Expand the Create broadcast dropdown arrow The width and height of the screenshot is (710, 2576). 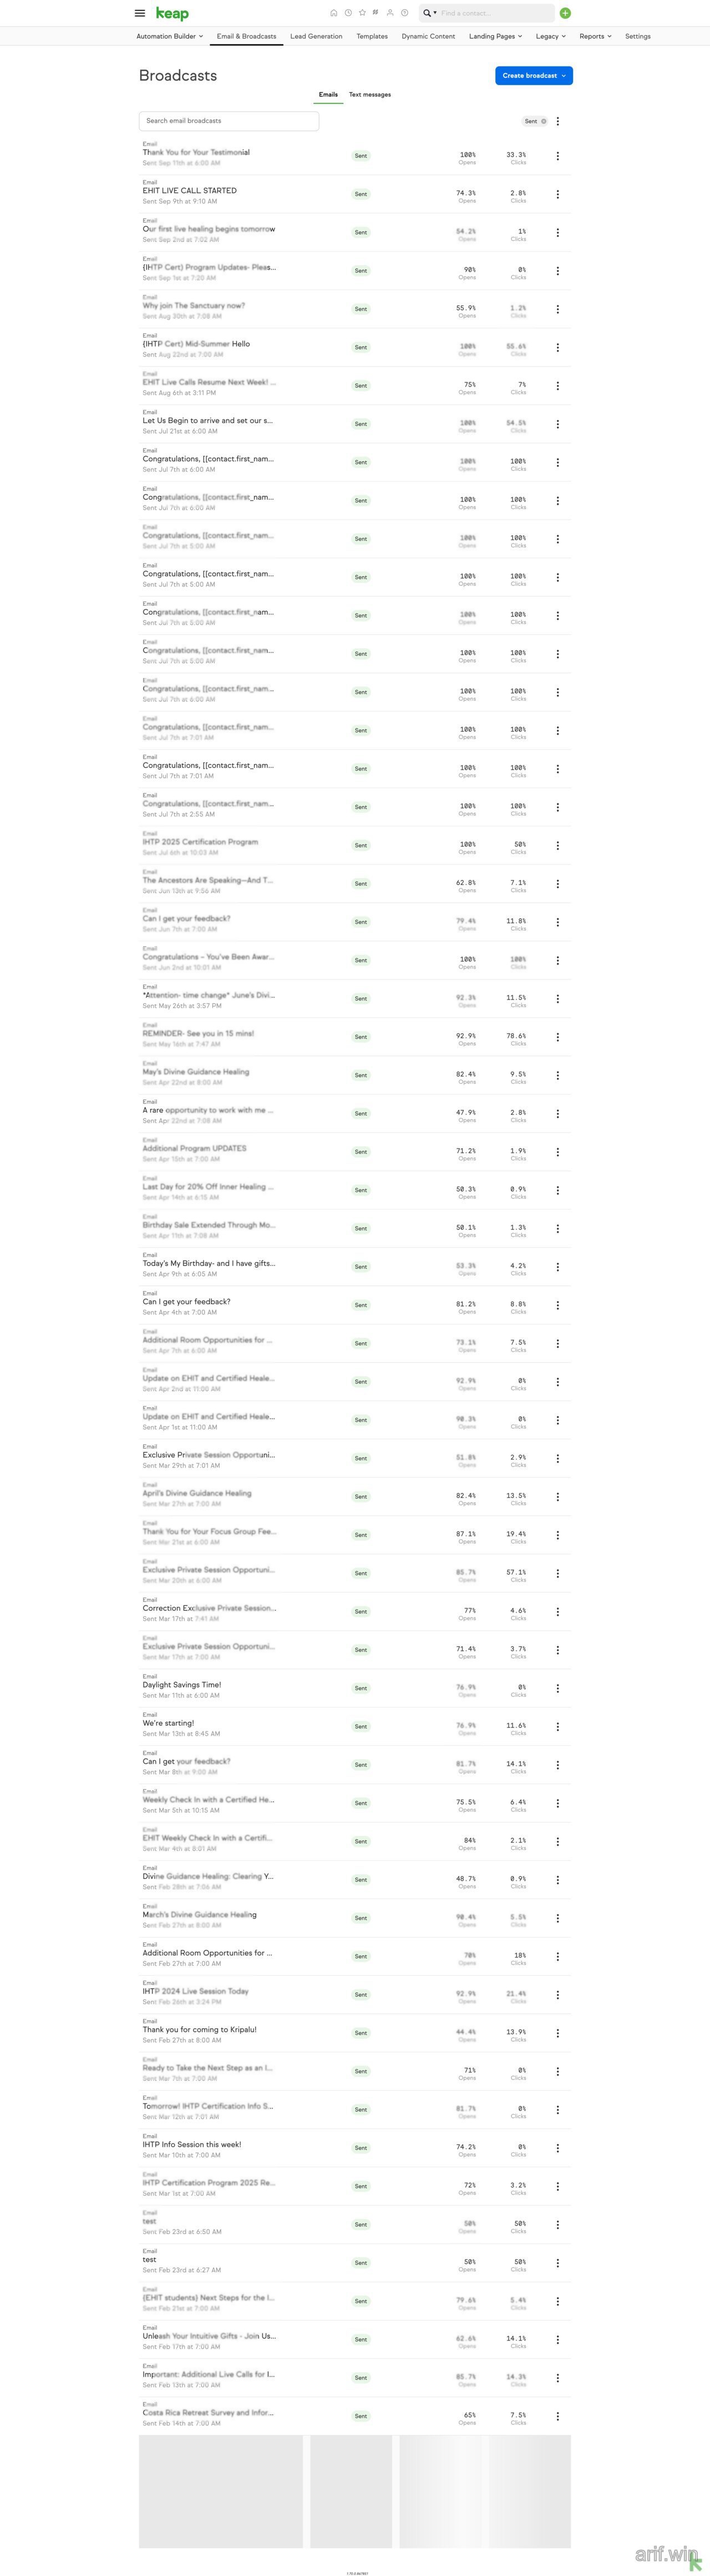tap(564, 75)
